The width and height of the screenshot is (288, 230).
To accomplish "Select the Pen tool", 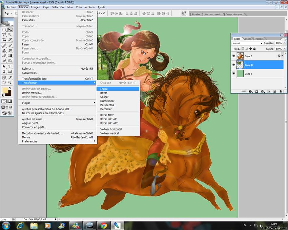I will tap(4, 71).
